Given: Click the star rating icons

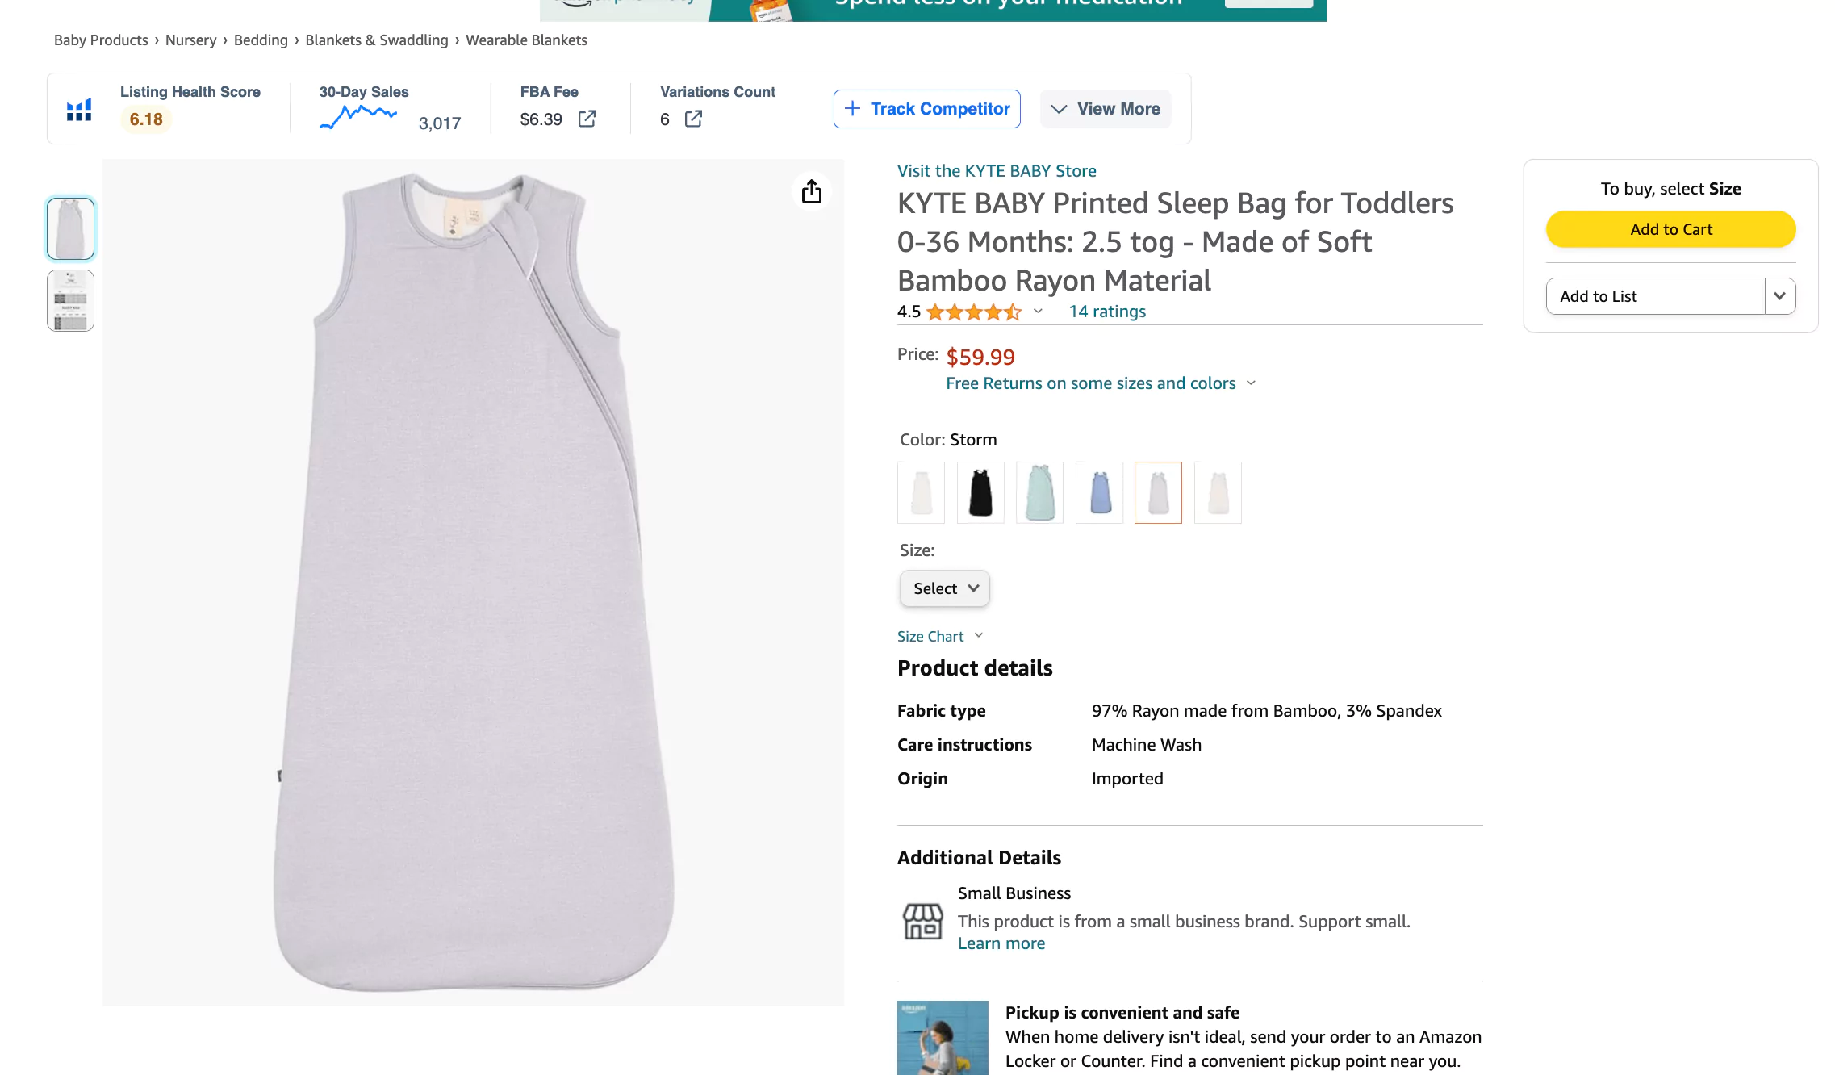Looking at the screenshot, I should pos(973,312).
